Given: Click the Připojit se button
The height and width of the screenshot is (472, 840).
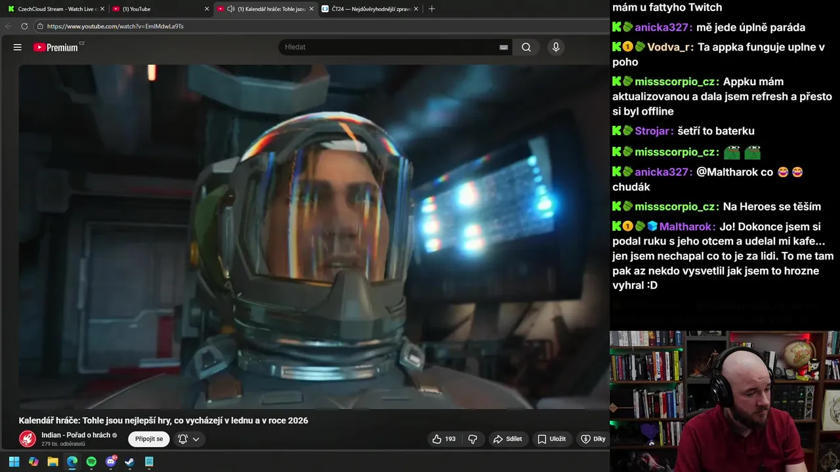Looking at the screenshot, I should [x=149, y=439].
